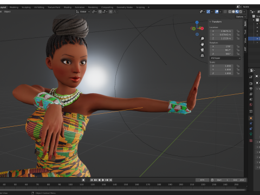Collapse the Transform panel
The height and width of the screenshot is (195, 260).
(210, 22)
